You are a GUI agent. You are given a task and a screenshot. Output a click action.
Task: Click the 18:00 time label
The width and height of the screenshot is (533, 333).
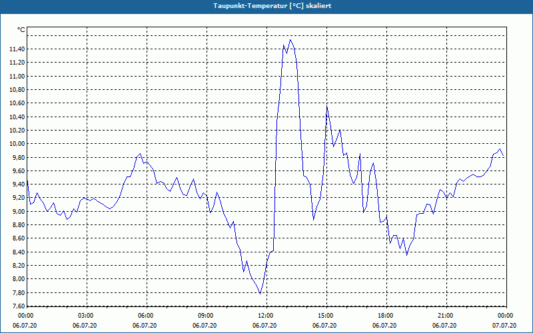coord(386,316)
